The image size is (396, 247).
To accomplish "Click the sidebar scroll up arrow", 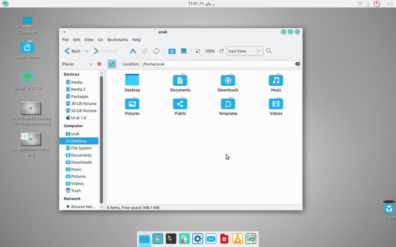I will pos(101,73).
